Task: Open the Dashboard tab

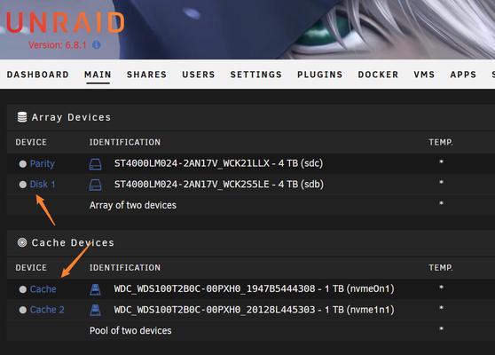Action: click(38, 75)
